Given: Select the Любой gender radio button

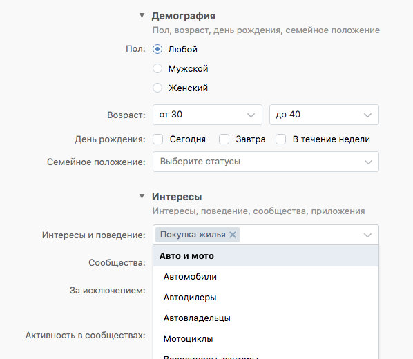Looking at the screenshot, I should click(x=157, y=49).
